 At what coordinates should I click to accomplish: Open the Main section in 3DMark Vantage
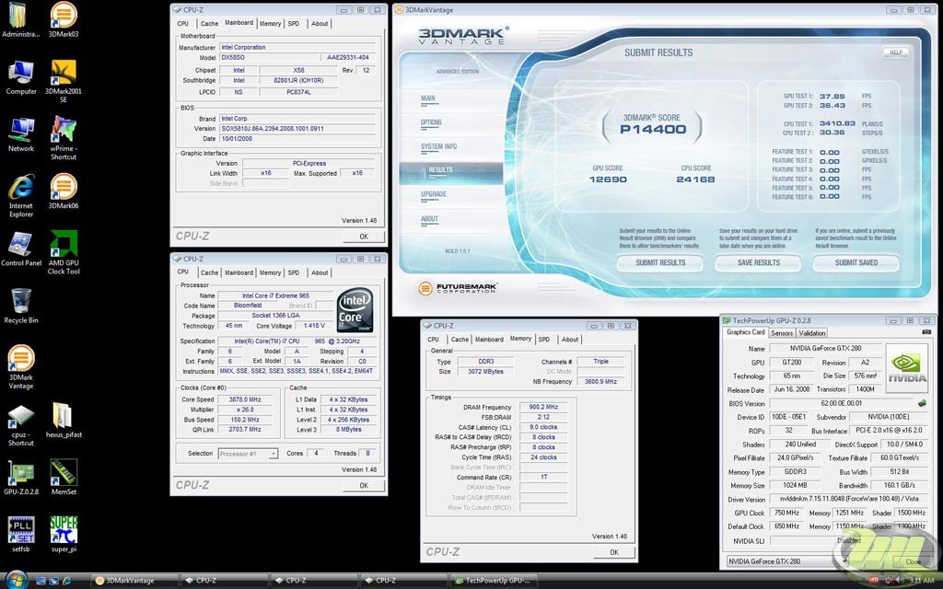[428, 98]
